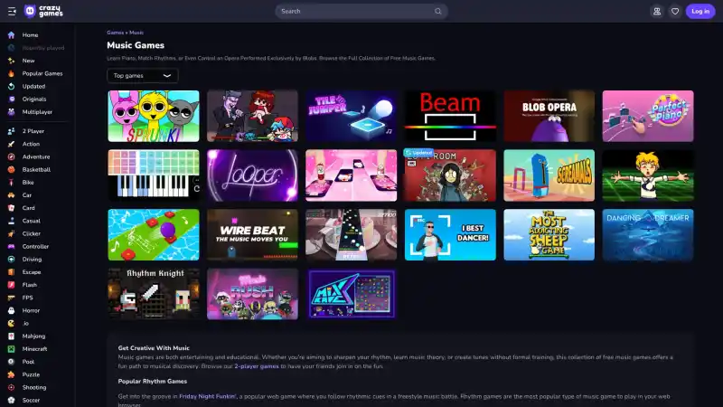Open the Tile Jumper 3D game thumbnail
This screenshot has height=407, width=723.
click(351, 116)
